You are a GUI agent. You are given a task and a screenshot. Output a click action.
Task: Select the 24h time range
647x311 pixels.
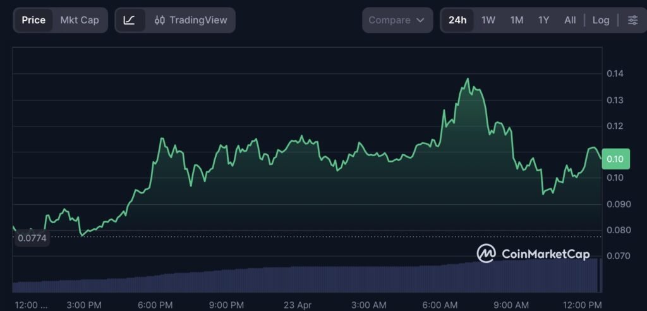pos(457,20)
